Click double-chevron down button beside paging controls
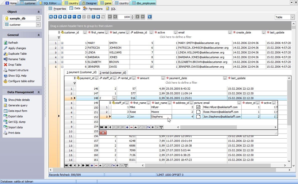298x184 pixels. pyautogui.click(x=150, y=17)
